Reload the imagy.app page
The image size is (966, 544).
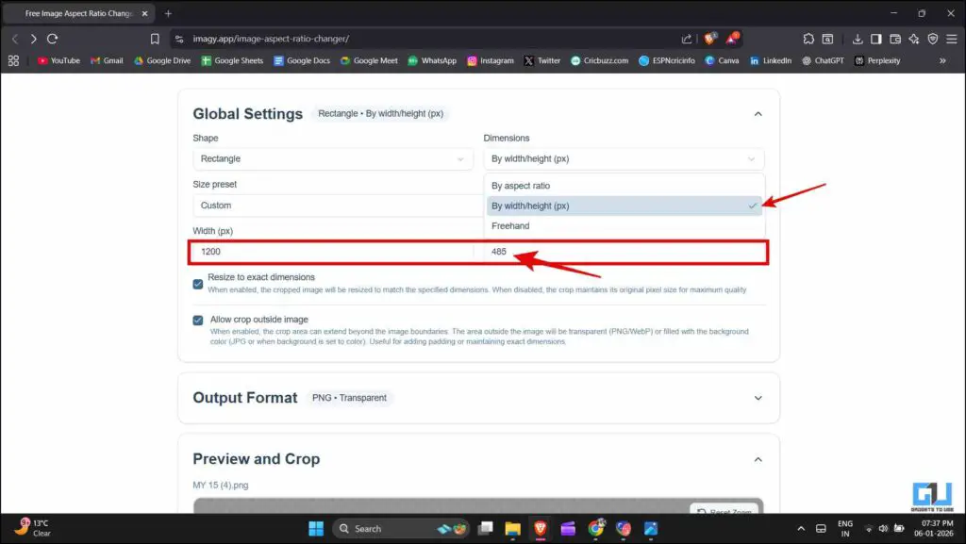(x=54, y=39)
